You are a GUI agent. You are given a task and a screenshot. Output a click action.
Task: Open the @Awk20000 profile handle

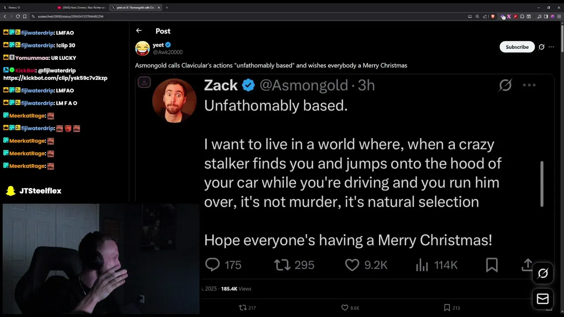pos(167,52)
